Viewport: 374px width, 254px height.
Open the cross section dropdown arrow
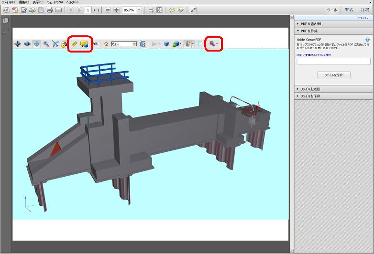pyautogui.click(x=217, y=44)
